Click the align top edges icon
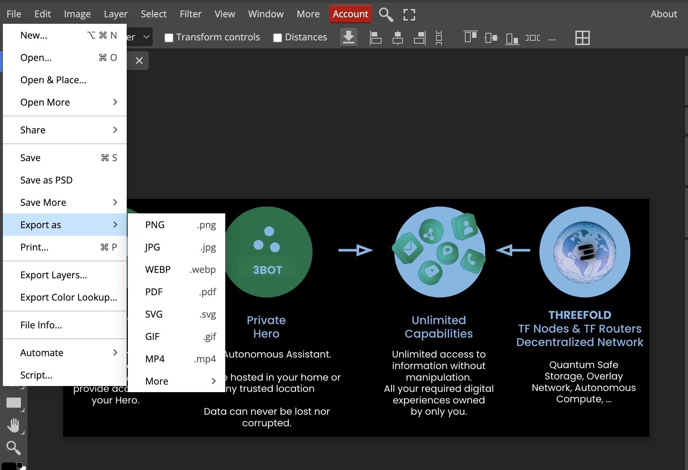This screenshot has width=688, height=470. [470, 37]
